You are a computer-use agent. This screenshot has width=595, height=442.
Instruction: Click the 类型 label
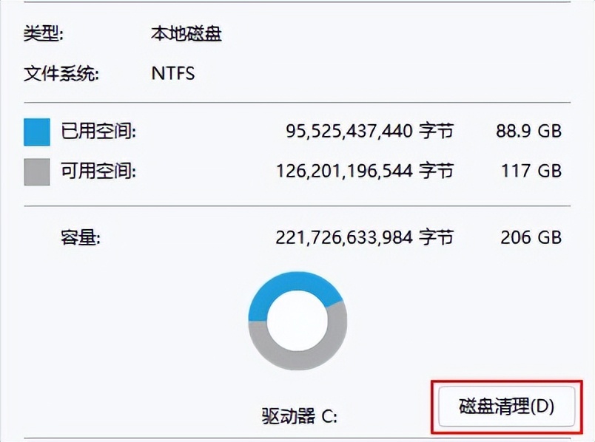tap(43, 34)
